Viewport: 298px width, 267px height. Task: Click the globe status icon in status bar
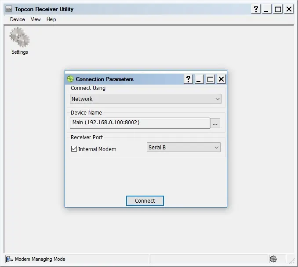tap(273, 259)
